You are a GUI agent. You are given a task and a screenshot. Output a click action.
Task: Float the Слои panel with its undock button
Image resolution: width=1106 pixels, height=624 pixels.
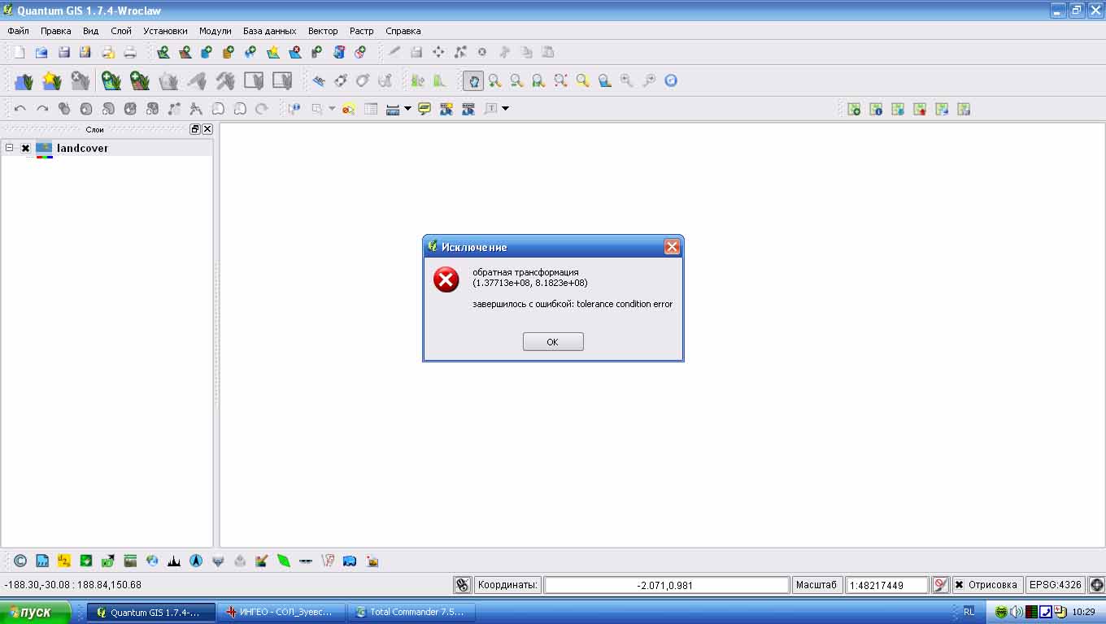pyautogui.click(x=195, y=129)
